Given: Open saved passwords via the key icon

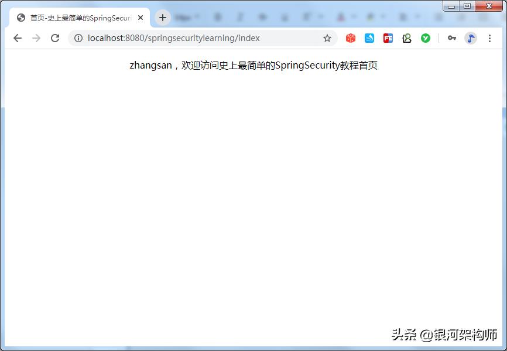Looking at the screenshot, I should pyautogui.click(x=451, y=38).
